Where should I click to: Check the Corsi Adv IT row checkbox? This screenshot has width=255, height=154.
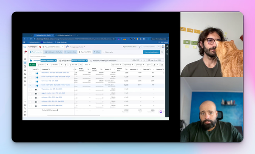(30, 81)
